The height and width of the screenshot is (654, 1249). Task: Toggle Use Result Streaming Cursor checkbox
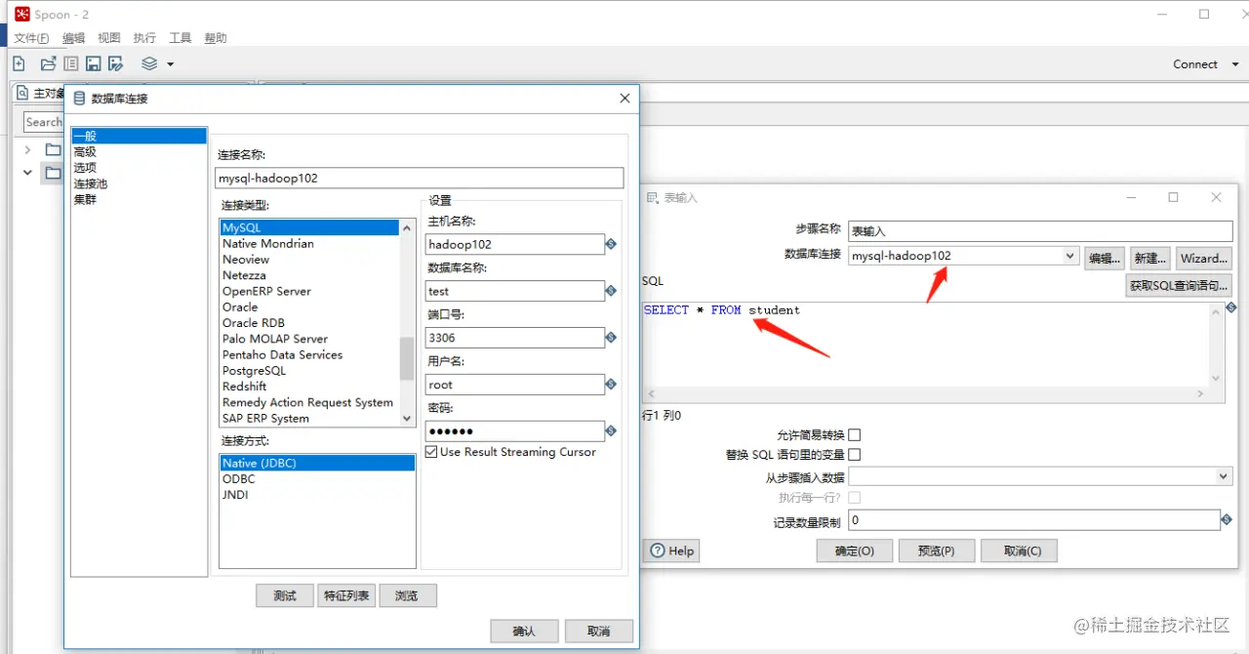click(x=431, y=452)
